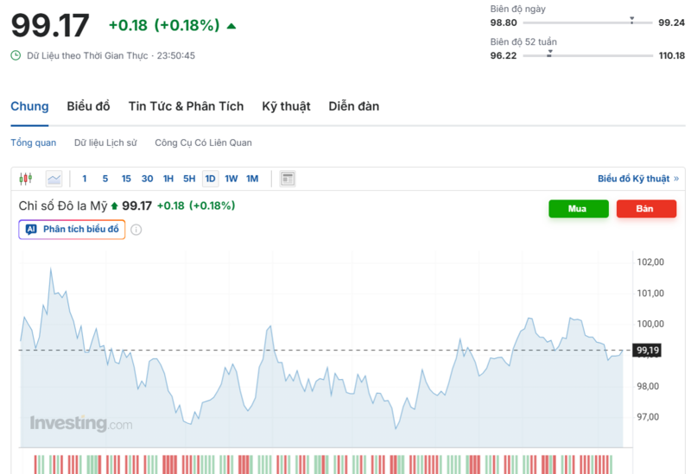Switch to candlestick chart type icon

[25, 179]
